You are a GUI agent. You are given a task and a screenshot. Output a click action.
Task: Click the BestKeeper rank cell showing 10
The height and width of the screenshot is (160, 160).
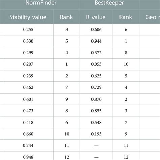coord(126,64)
